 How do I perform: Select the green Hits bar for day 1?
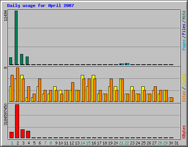point(11,61)
